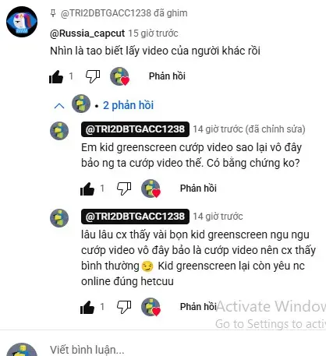Like the 'Em kid greenscreen' reply

pos(87,189)
